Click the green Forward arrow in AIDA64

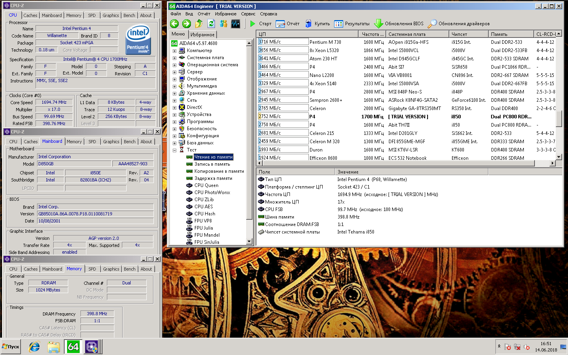187,24
